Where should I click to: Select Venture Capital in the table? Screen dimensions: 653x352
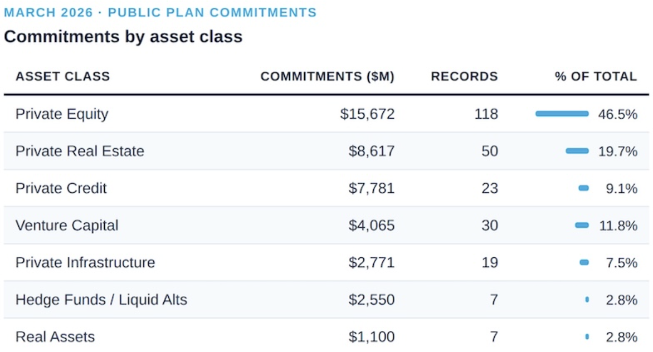(x=67, y=226)
